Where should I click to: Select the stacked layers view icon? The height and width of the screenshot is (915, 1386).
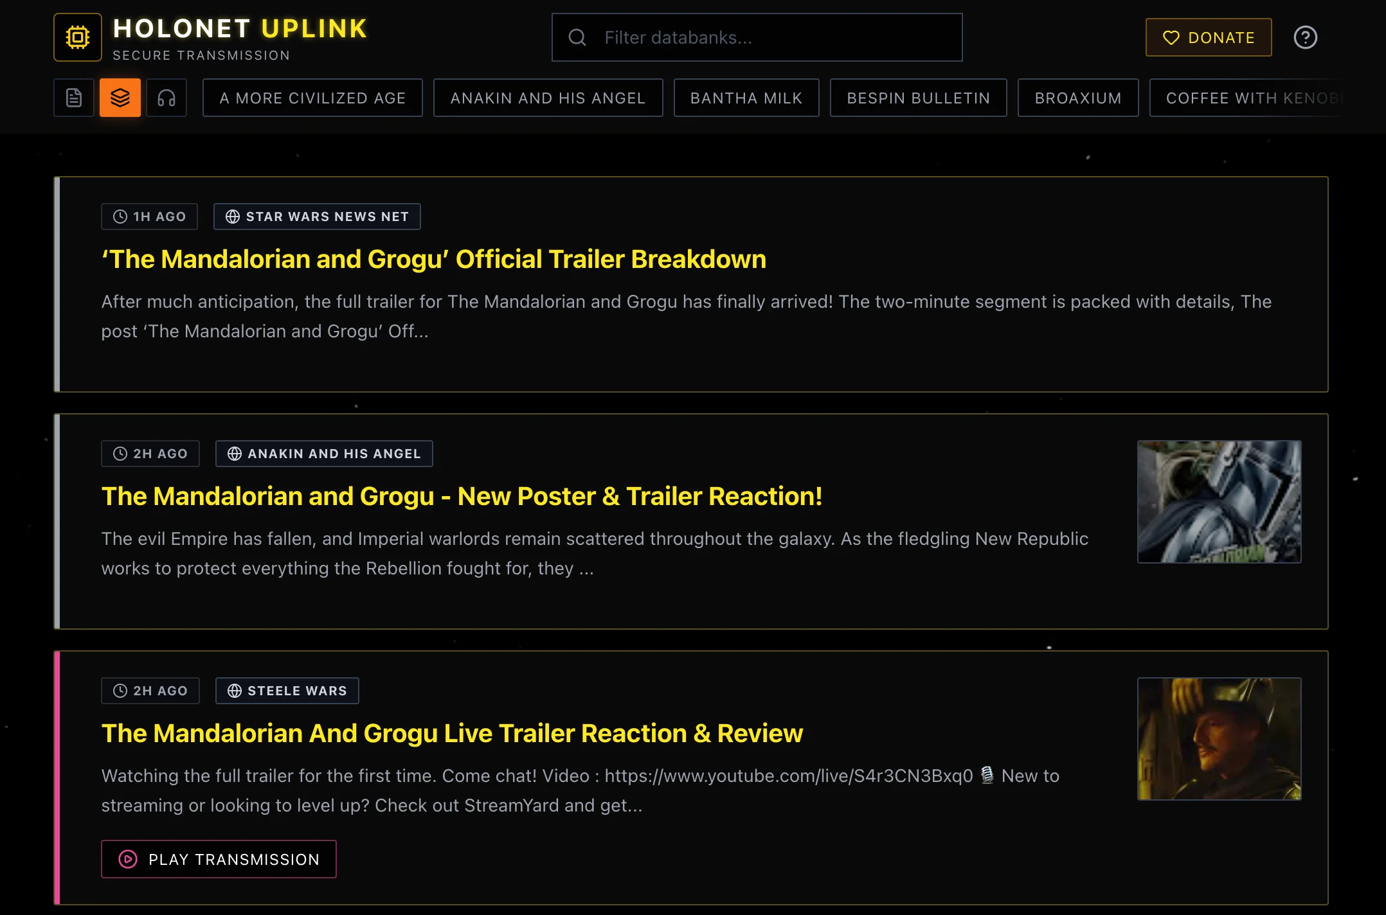pos(120,98)
